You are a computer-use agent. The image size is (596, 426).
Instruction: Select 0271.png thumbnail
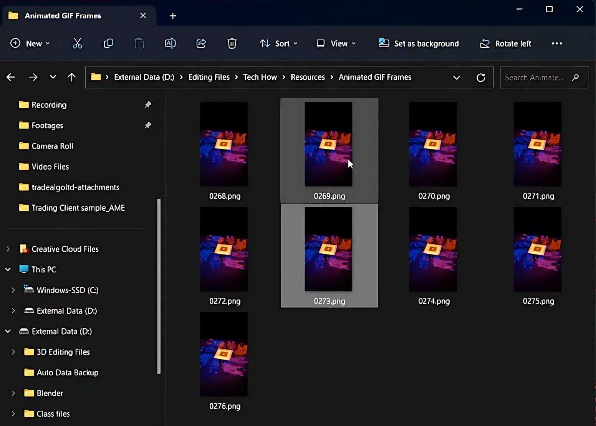(x=538, y=144)
